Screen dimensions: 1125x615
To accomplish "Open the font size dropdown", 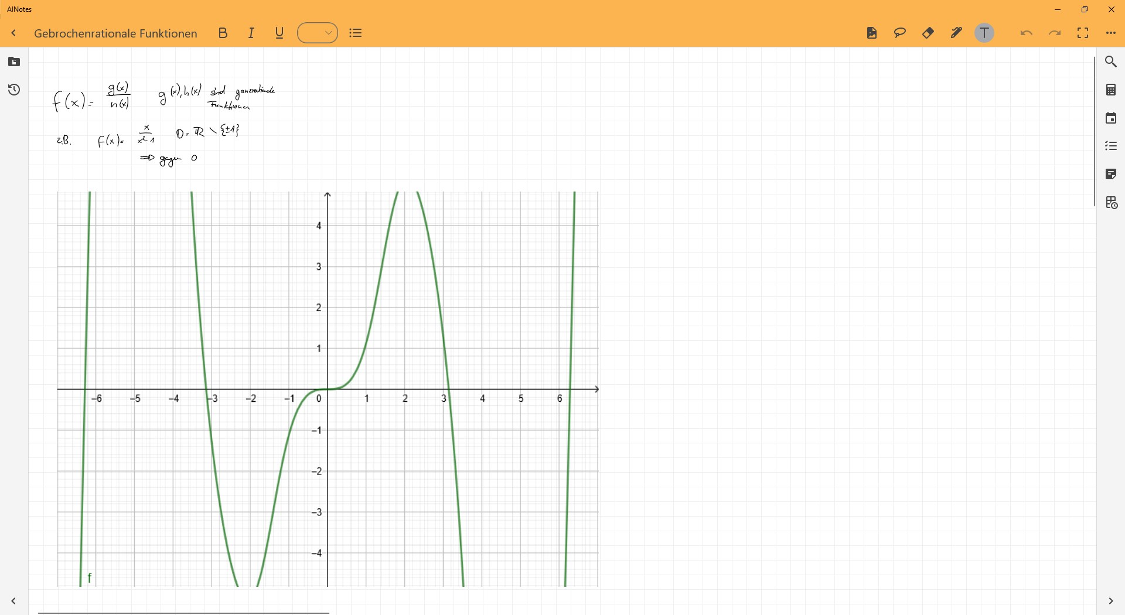I will point(318,33).
